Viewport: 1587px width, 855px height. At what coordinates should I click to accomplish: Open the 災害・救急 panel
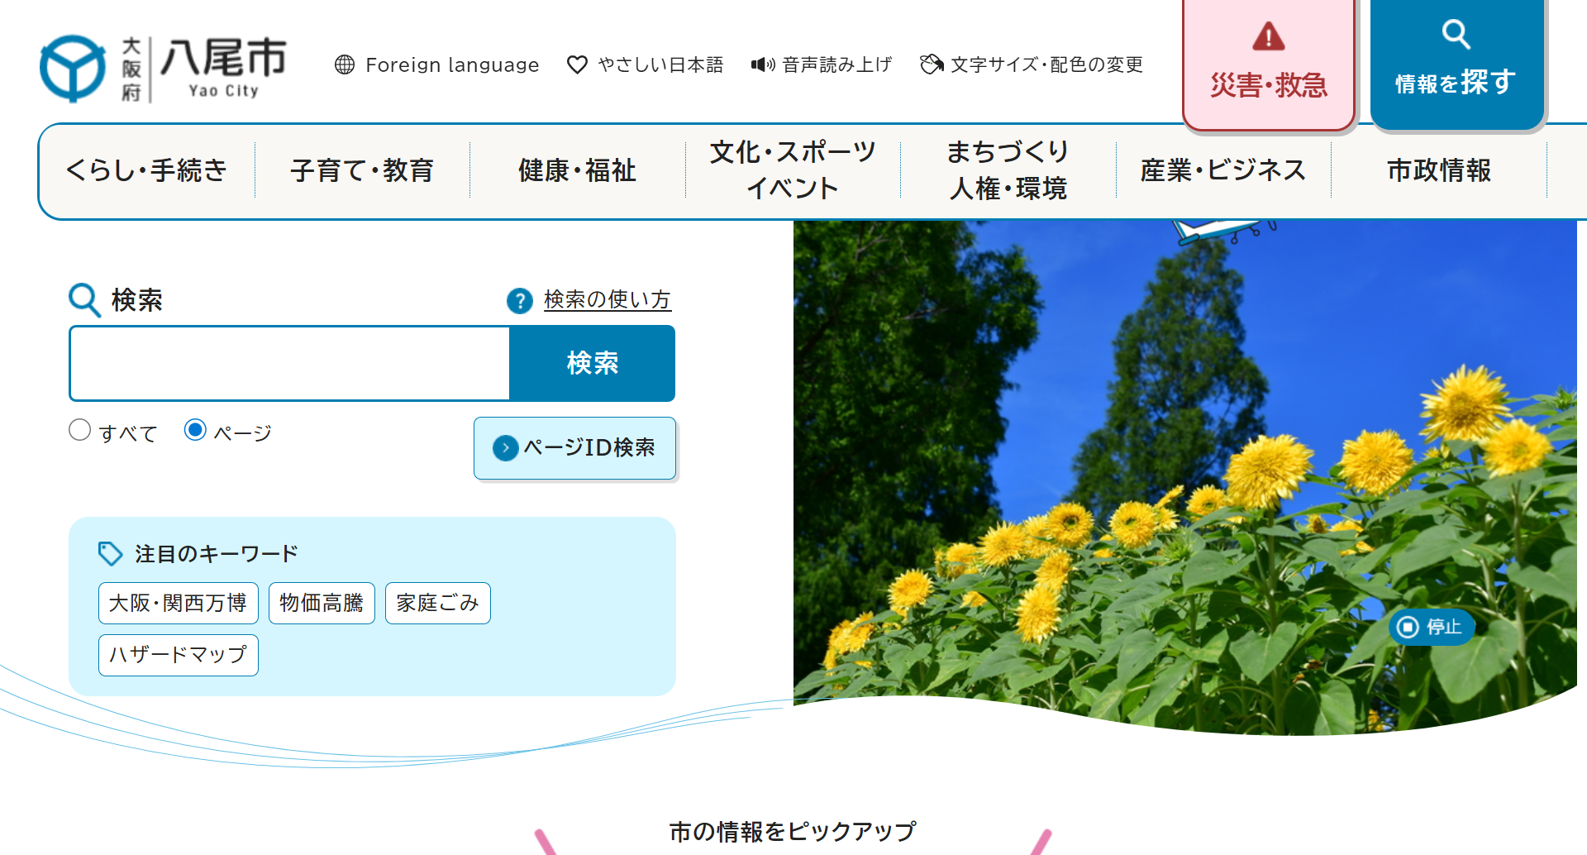[1269, 64]
